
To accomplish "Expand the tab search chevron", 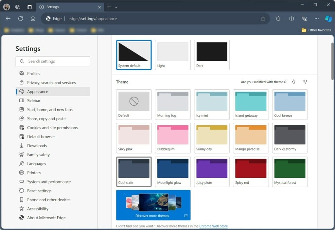I will (116, 7).
